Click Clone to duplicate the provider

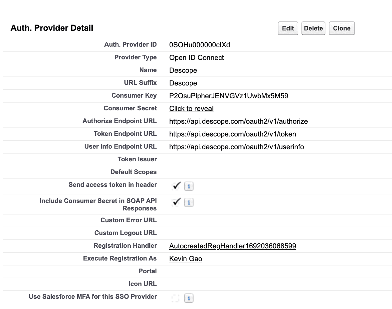[x=342, y=28]
